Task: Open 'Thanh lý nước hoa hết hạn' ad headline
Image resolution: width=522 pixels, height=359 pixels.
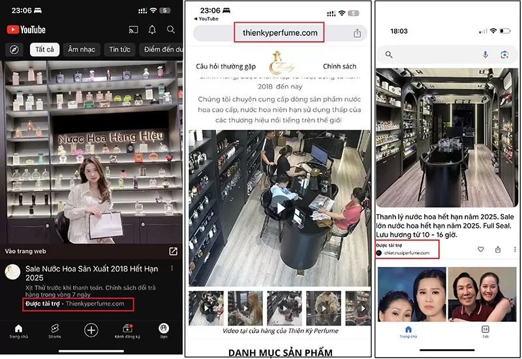Action: [445, 226]
